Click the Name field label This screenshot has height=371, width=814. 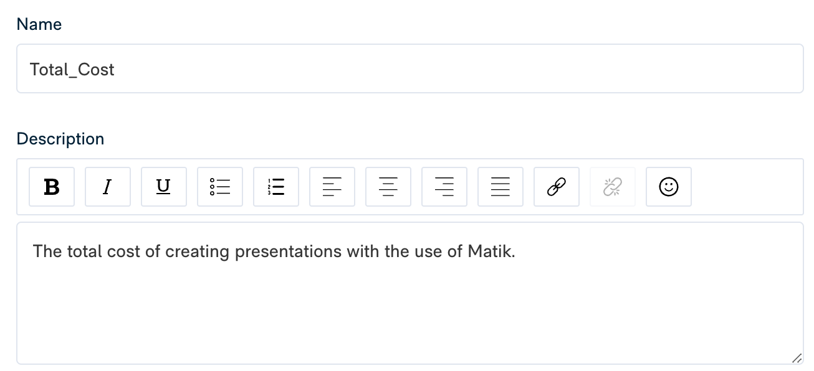pyautogui.click(x=39, y=24)
